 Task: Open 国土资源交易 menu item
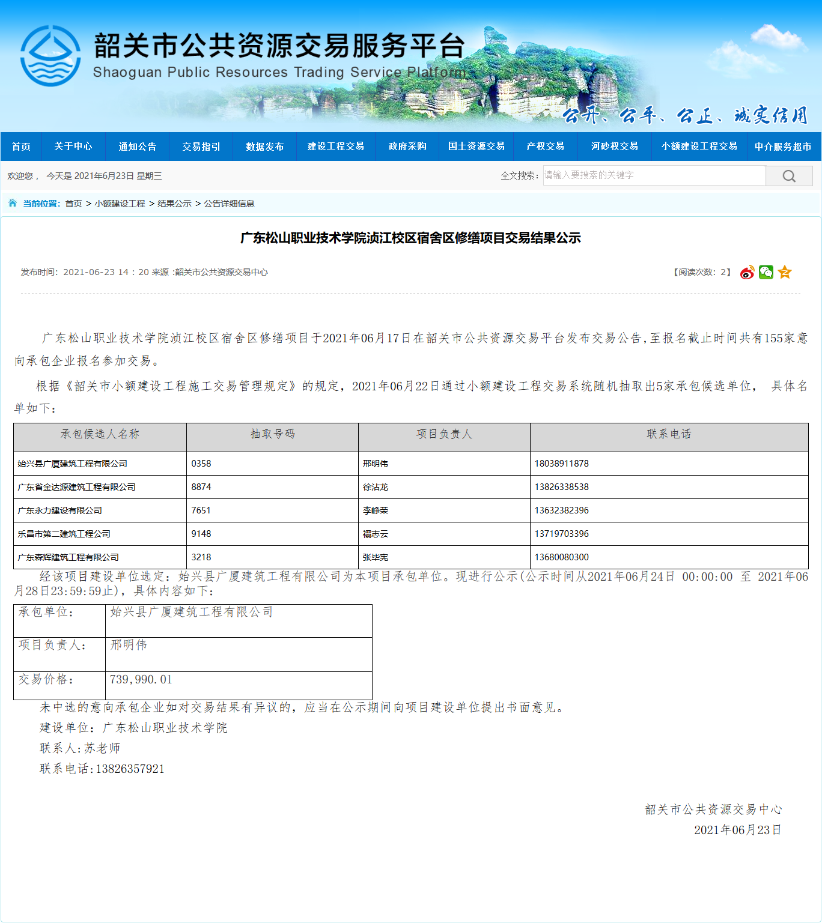[x=476, y=147]
